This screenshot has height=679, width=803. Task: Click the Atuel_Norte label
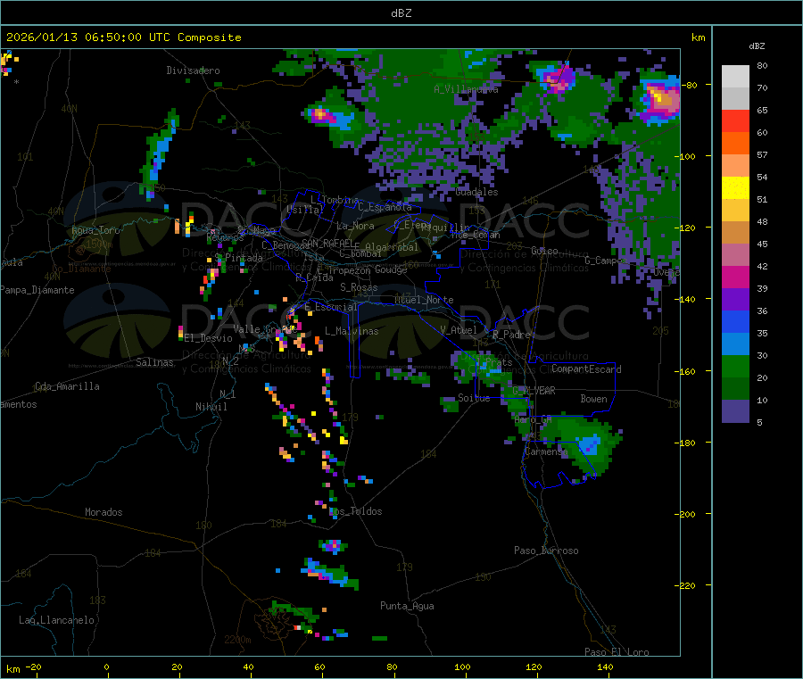tap(424, 300)
